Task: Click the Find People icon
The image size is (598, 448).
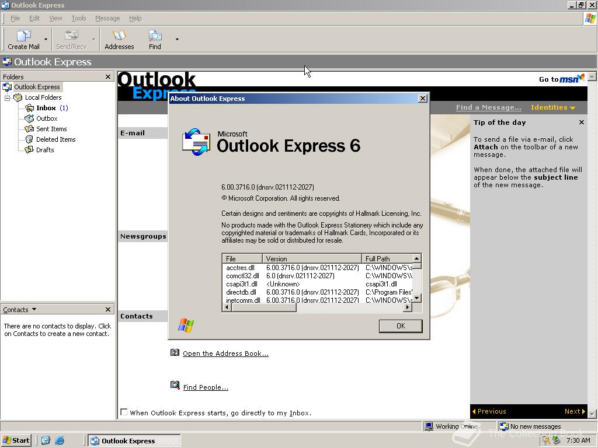Action: [175, 385]
